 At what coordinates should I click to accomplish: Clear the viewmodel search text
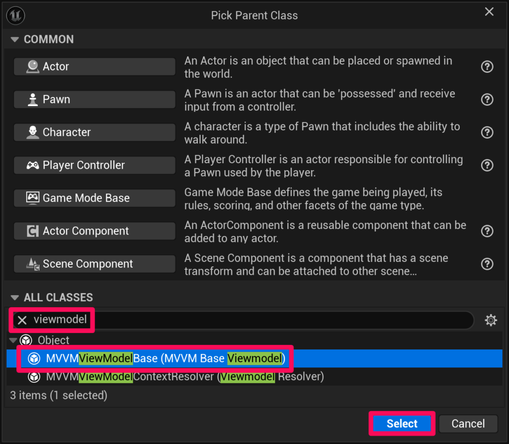pyautogui.click(x=22, y=320)
